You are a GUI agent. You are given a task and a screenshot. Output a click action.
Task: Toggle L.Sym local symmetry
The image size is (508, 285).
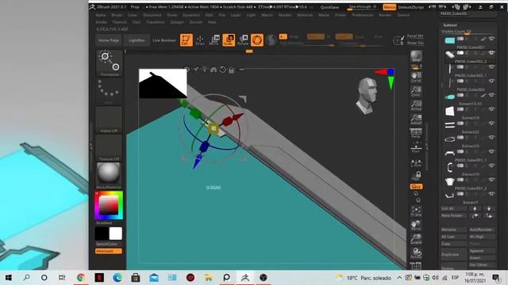pos(416,162)
